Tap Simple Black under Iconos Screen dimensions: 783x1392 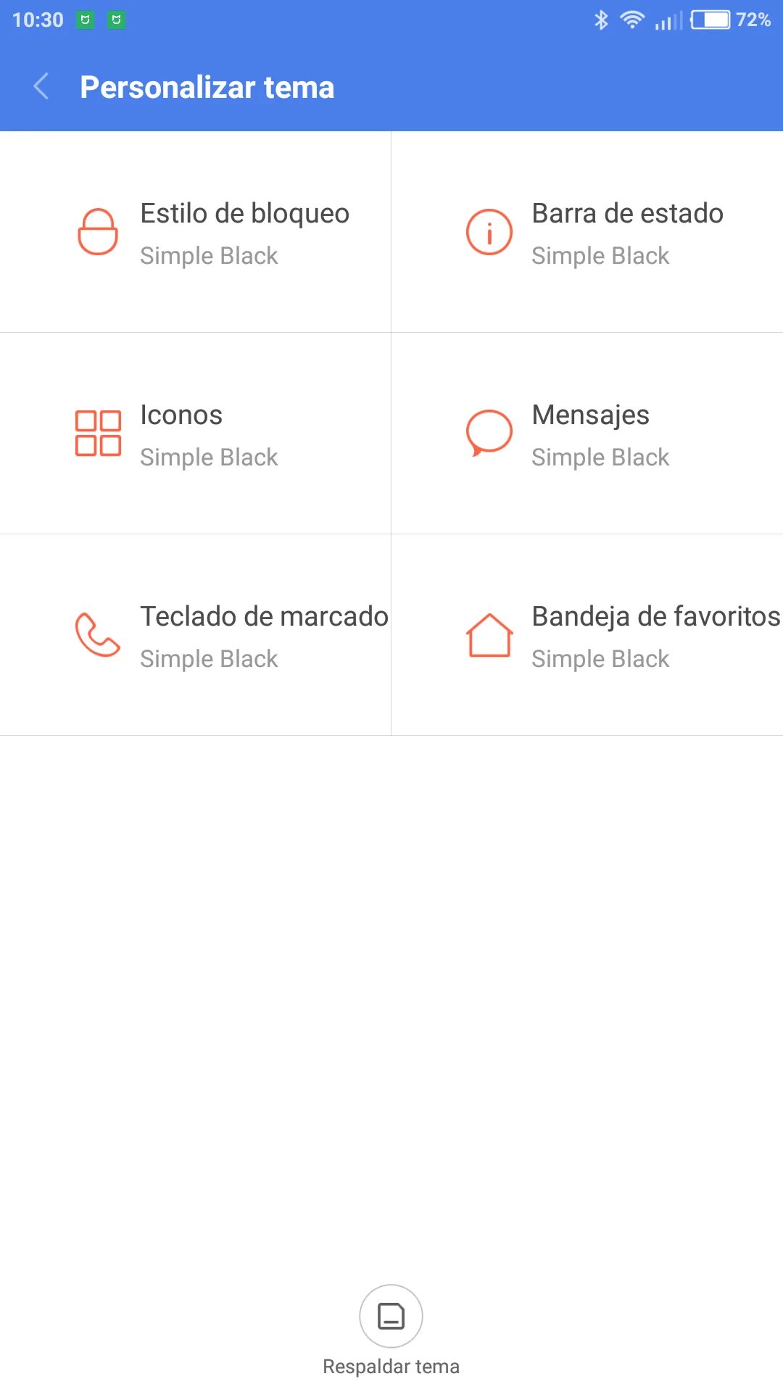point(209,457)
